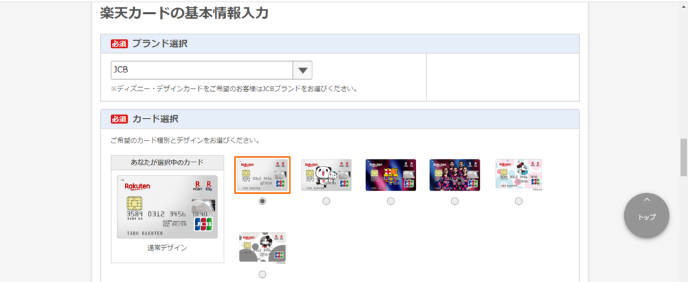Viewport: 688px width, 282px height.
Task: Click the 必須 badge beside ブランド選択
Action: [x=119, y=44]
